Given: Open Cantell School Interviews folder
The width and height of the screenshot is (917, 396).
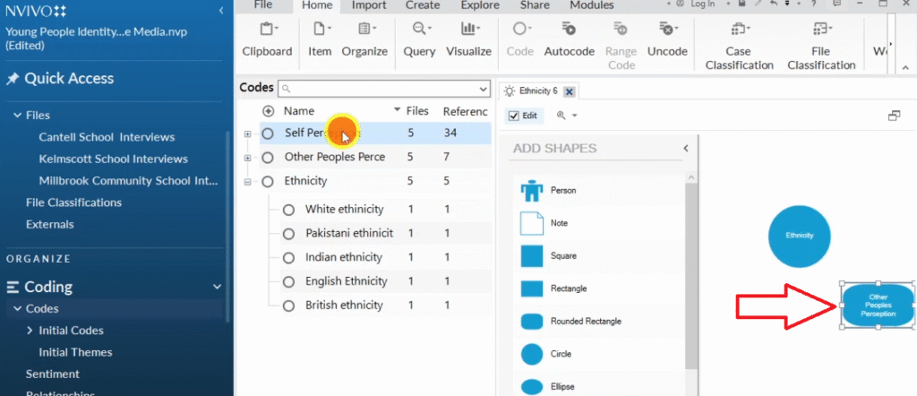Looking at the screenshot, I should pyautogui.click(x=107, y=137).
